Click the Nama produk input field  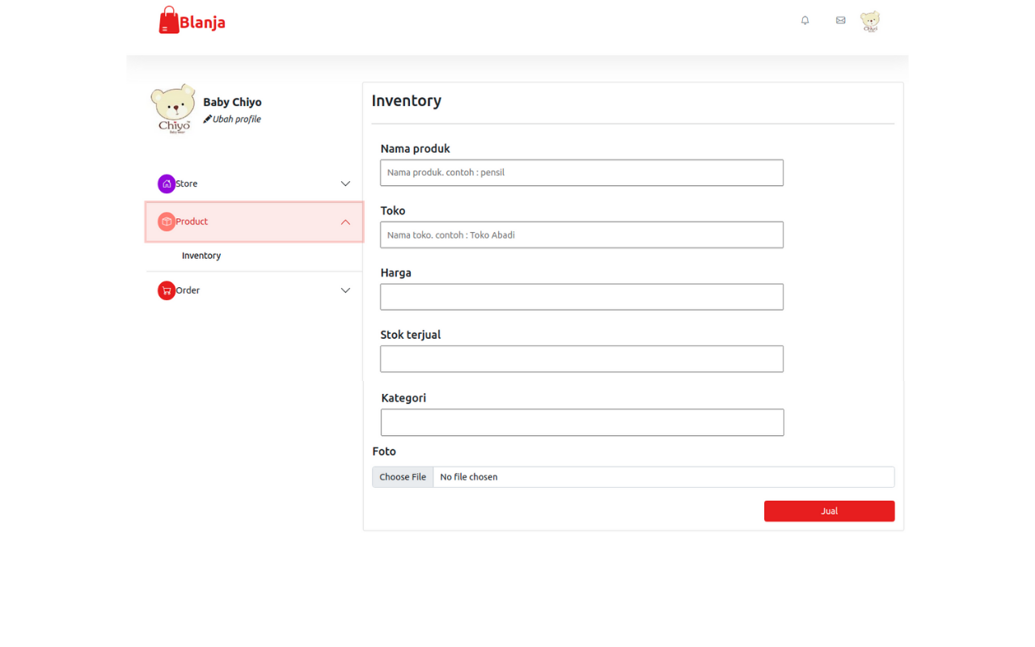[x=581, y=172]
